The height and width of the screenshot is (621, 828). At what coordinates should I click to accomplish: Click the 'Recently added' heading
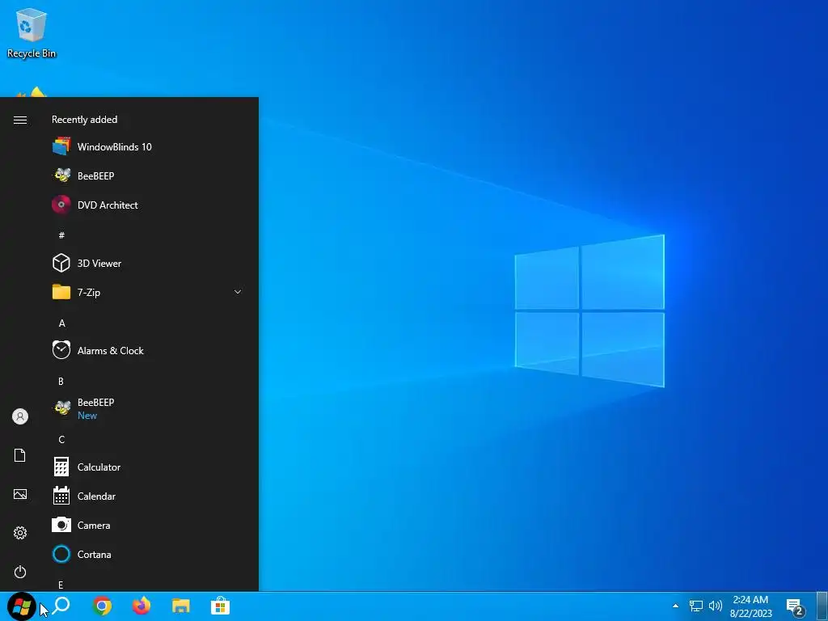click(x=84, y=120)
